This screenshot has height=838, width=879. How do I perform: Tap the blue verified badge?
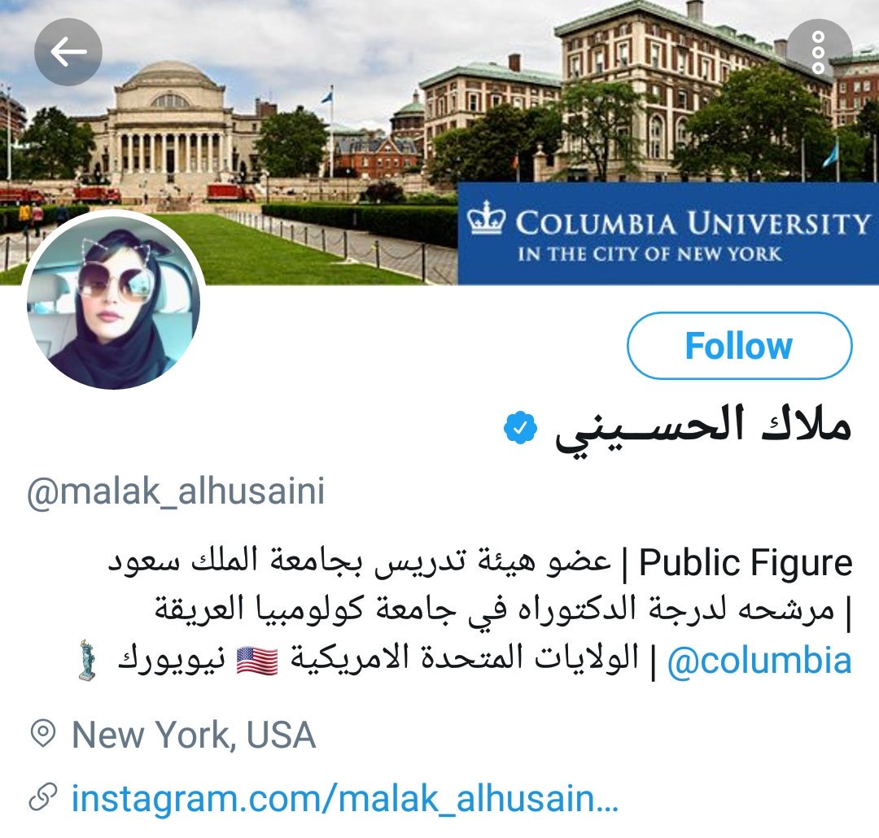(520, 428)
